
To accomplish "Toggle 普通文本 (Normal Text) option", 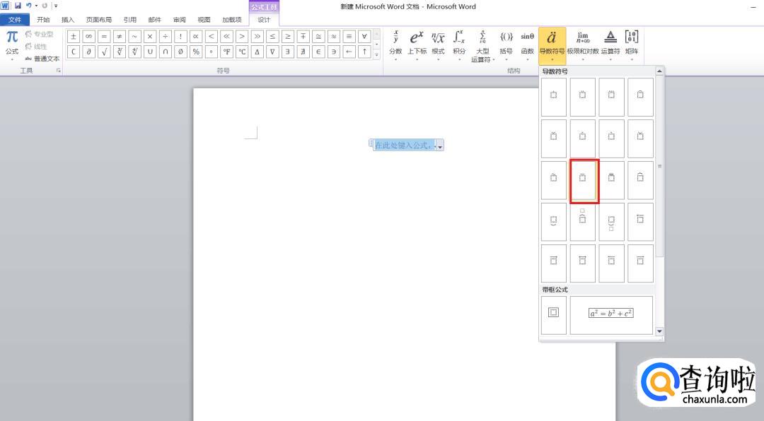I will click(42, 59).
